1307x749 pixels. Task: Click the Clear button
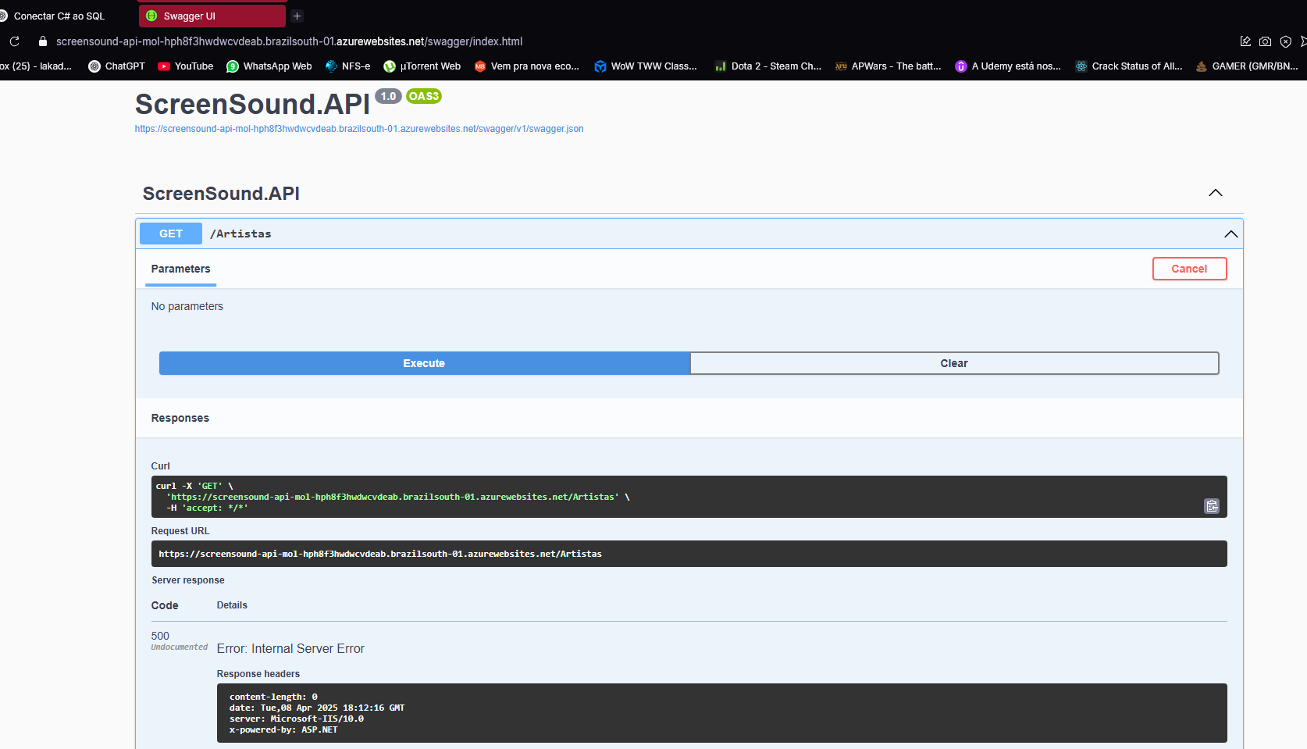tap(954, 363)
